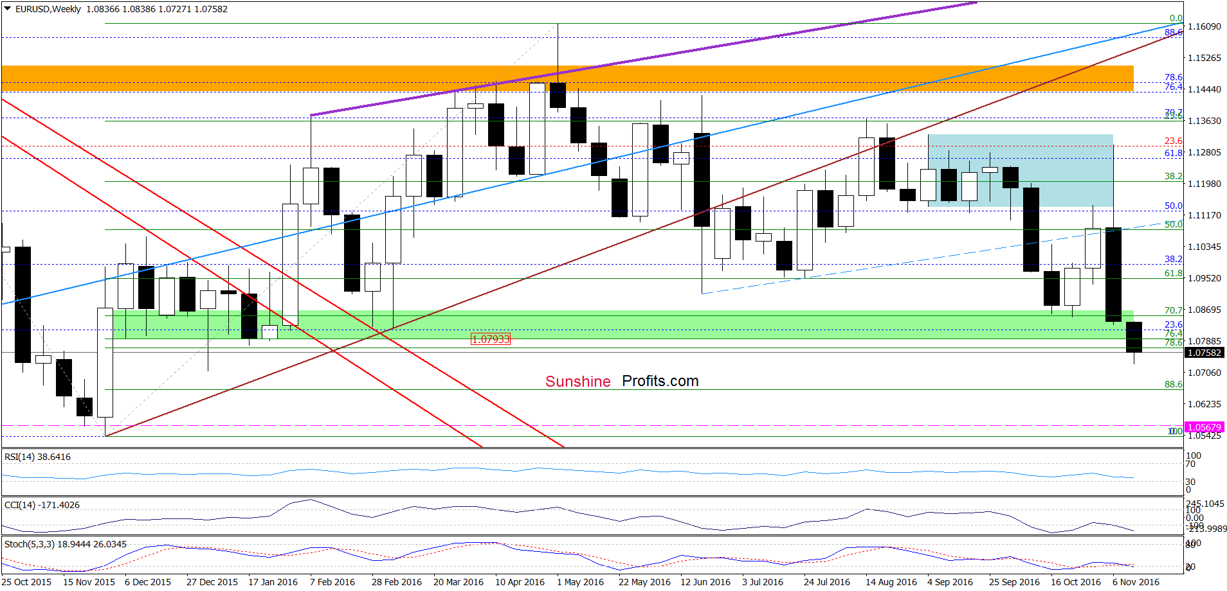Click the 1.05425 price axis label
This screenshot has width=1227, height=591.
[1204, 436]
